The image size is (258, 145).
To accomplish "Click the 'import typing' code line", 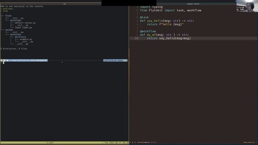I will 151,7.
